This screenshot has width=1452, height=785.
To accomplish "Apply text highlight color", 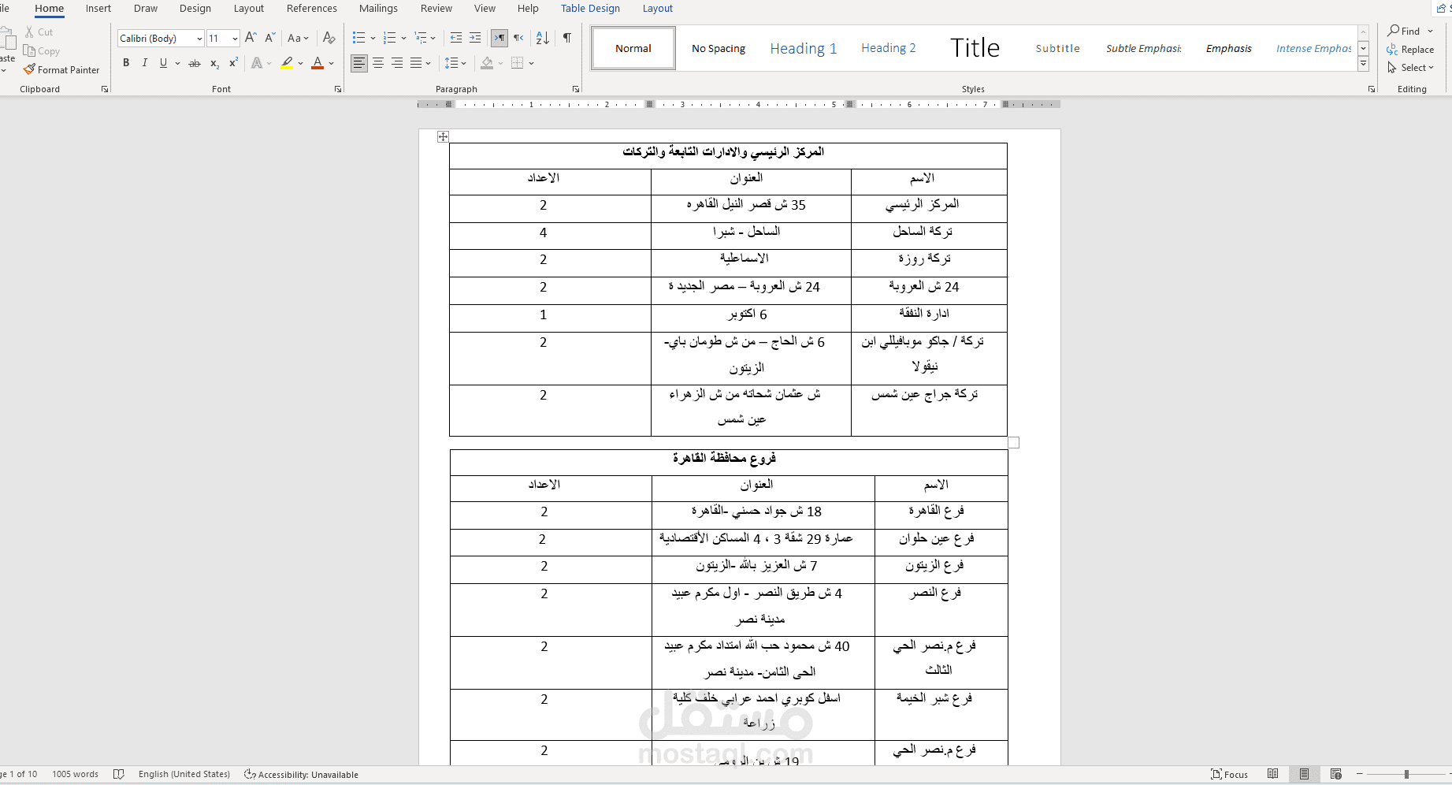I will [x=288, y=63].
